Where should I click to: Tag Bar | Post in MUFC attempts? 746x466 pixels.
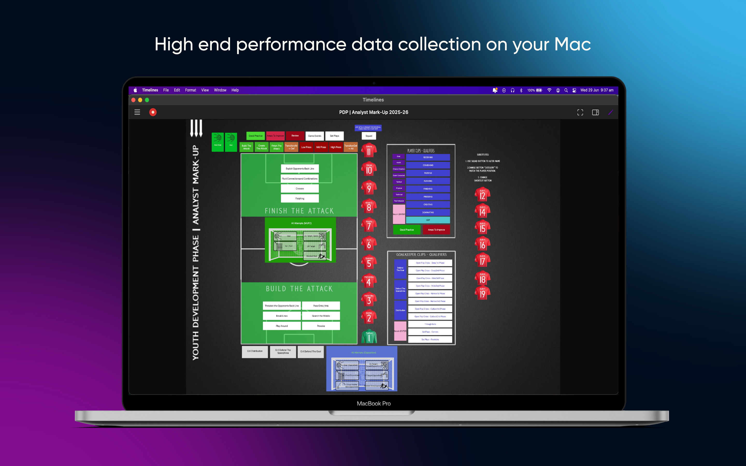pyautogui.click(x=285, y=246)
